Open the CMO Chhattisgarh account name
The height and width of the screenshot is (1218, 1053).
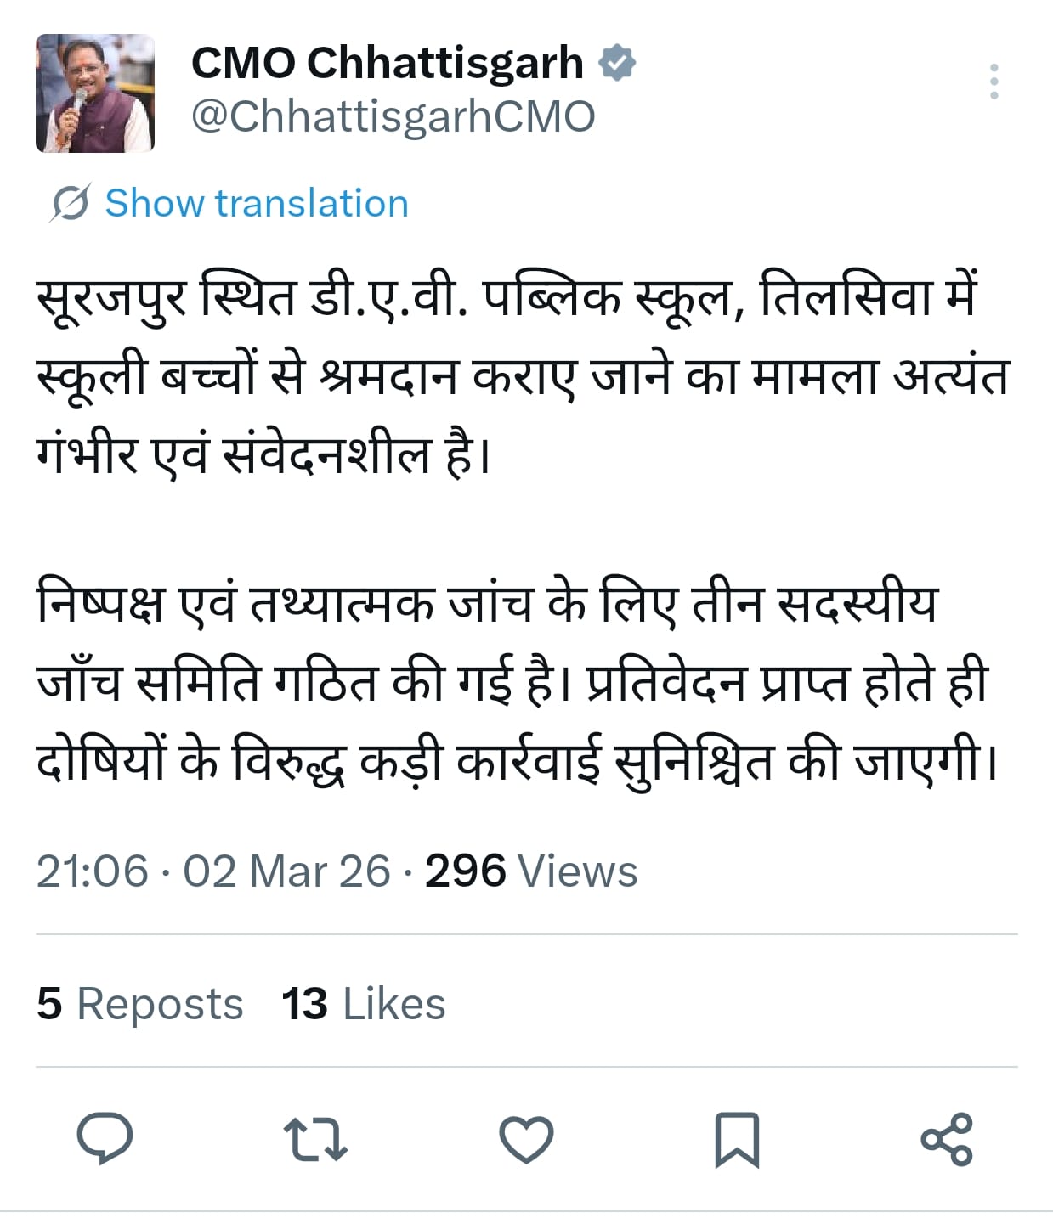(388, 63)
